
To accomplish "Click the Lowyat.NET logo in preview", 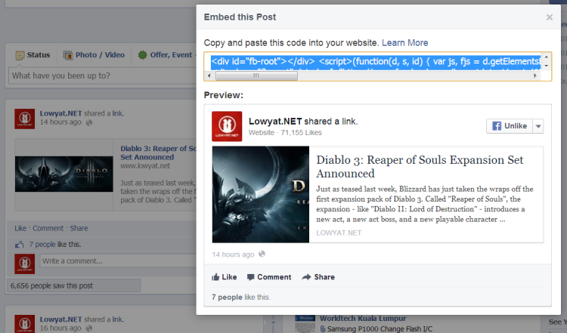I will click(227, 126).
